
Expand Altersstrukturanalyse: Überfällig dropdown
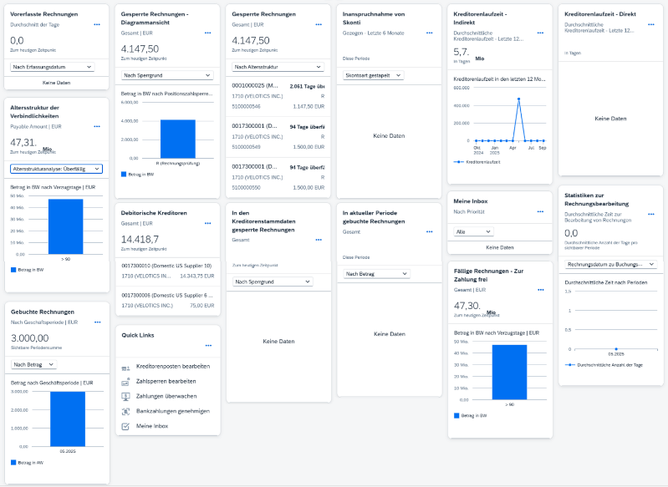pos(56,169)
